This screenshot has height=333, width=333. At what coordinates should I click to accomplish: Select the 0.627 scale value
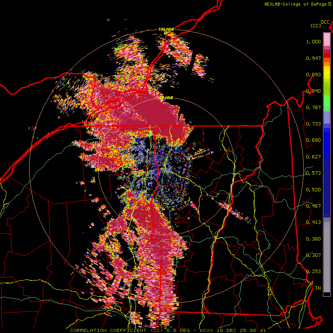313,157
